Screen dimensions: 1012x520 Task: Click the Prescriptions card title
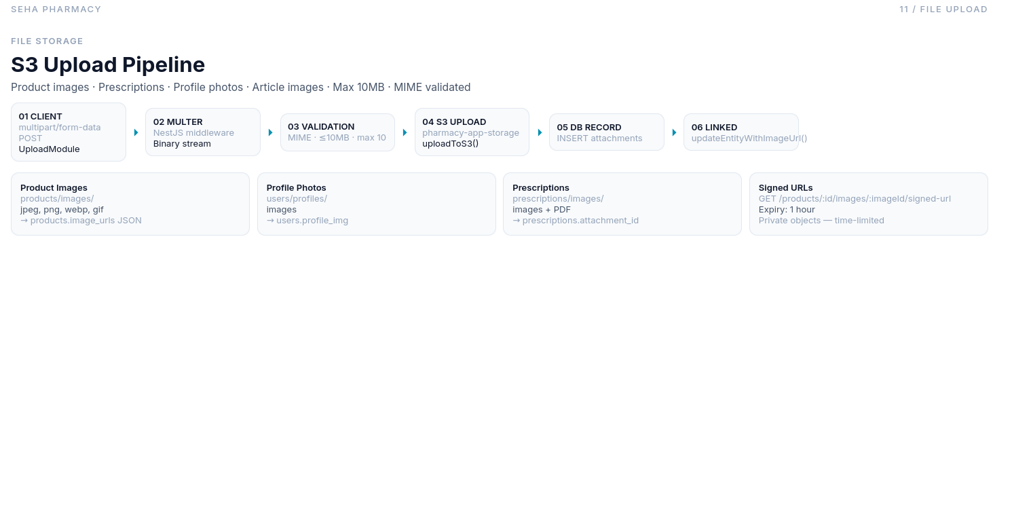tap(541, 188)
